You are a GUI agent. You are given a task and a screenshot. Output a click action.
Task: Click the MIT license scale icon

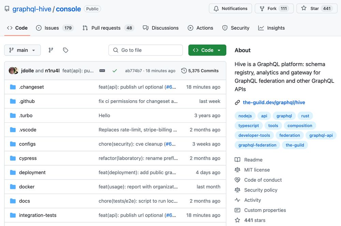[237, 170]
